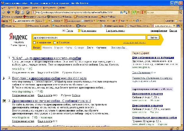Open the Инструменты menu

(x=49, y=8)
